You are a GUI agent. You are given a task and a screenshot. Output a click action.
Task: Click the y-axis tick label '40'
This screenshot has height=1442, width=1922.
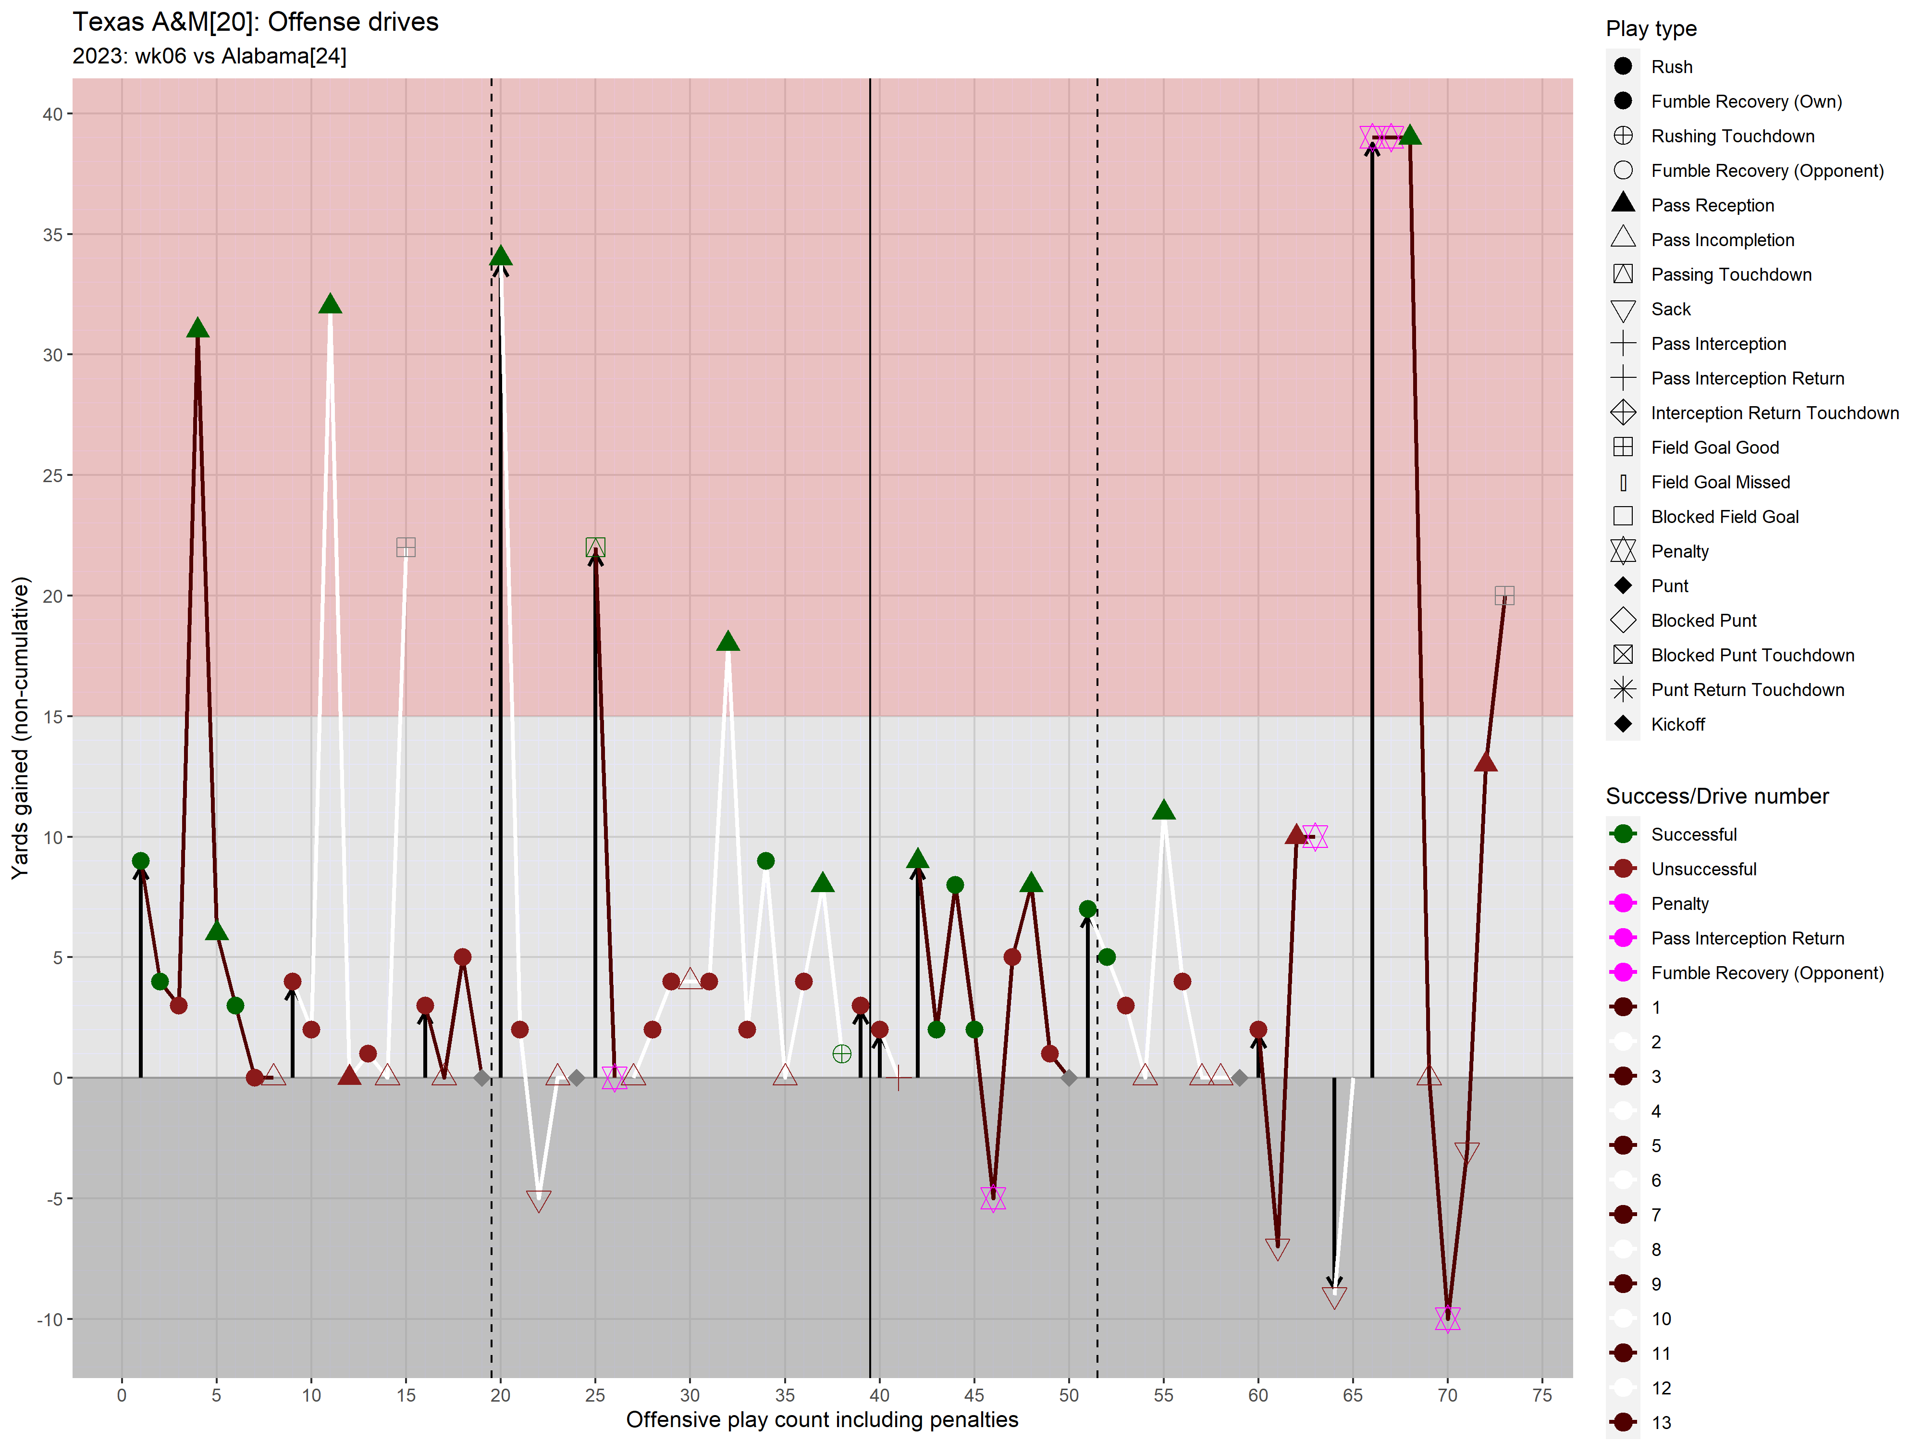tap(52, 114)
